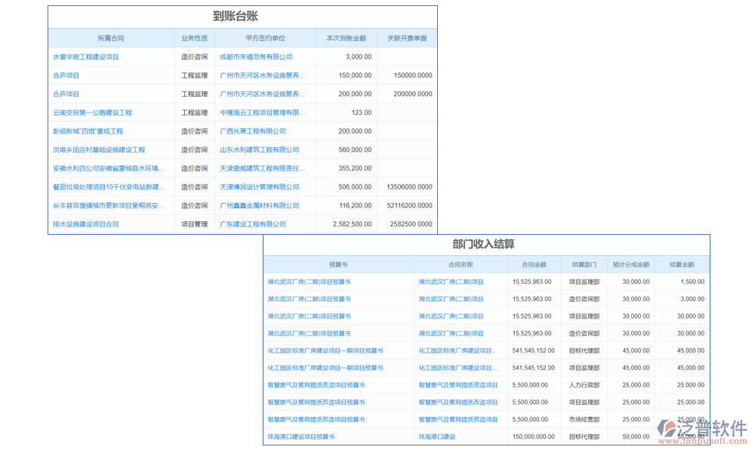Open 排水设施建设项目合同 link
This screenshot has height=453, width=755.
(85, 224)
